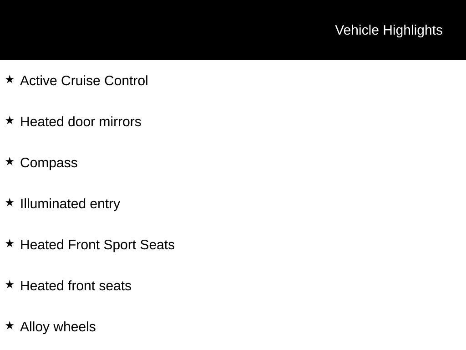The height and width of the screenshot is (350, 466).
Task: Click the star icon beside Active Cruise Control
Action: [x=10, y=80]
